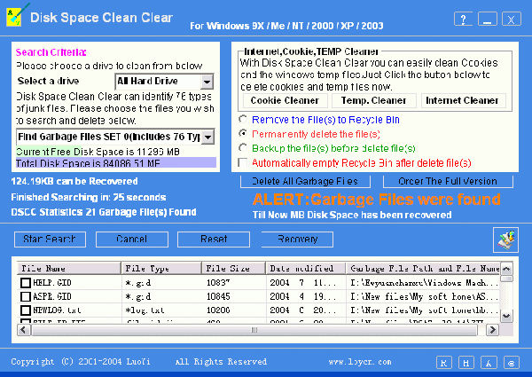
Task: Click the Start Search button
Action: point(50,240)
